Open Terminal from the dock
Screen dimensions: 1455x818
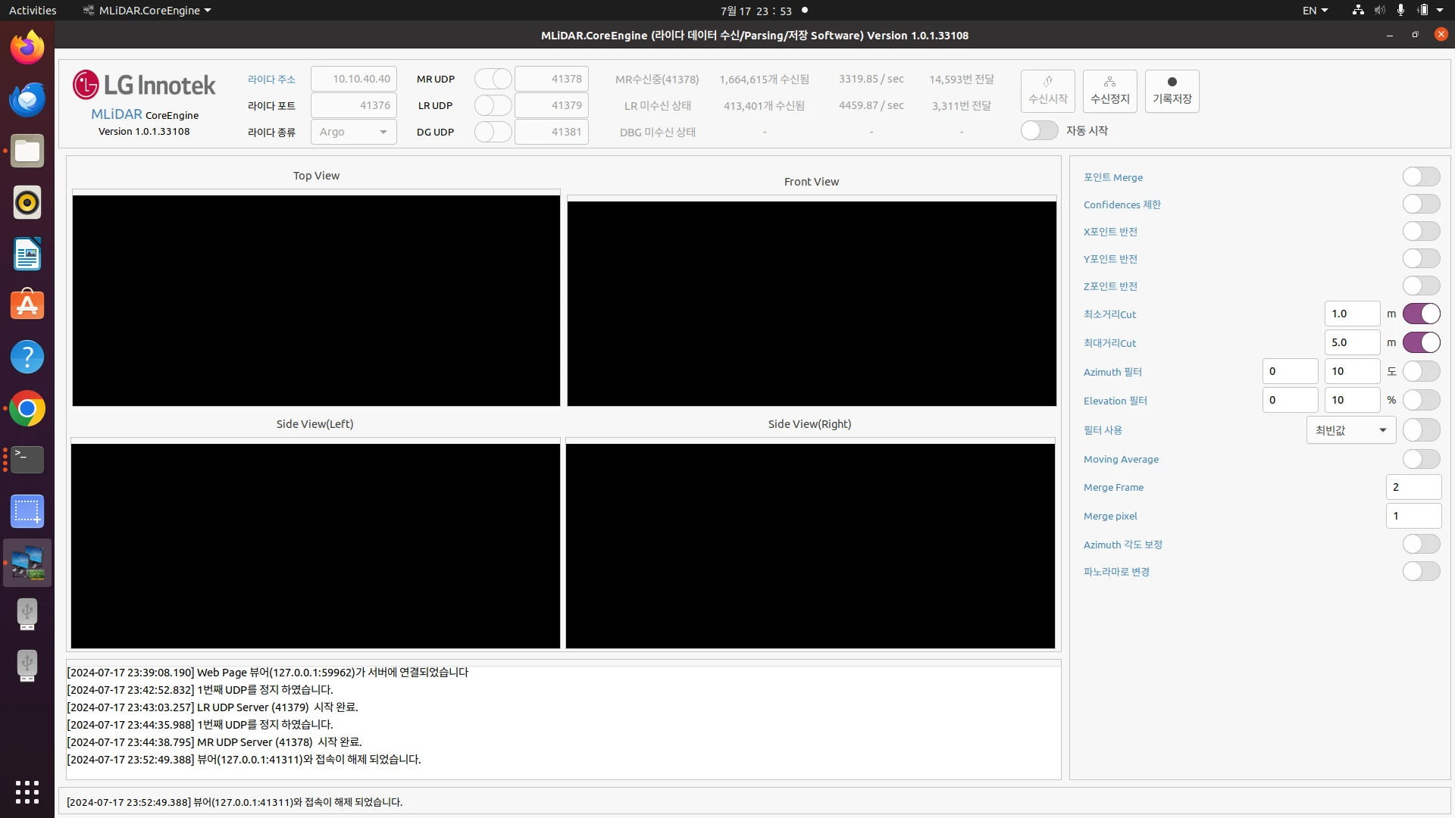(27, 460)
